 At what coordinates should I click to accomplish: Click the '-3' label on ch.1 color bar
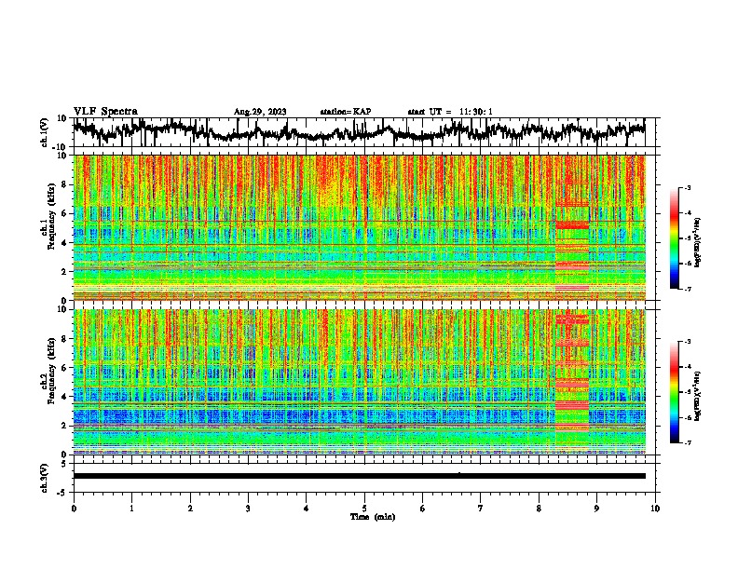click(688, 187)
